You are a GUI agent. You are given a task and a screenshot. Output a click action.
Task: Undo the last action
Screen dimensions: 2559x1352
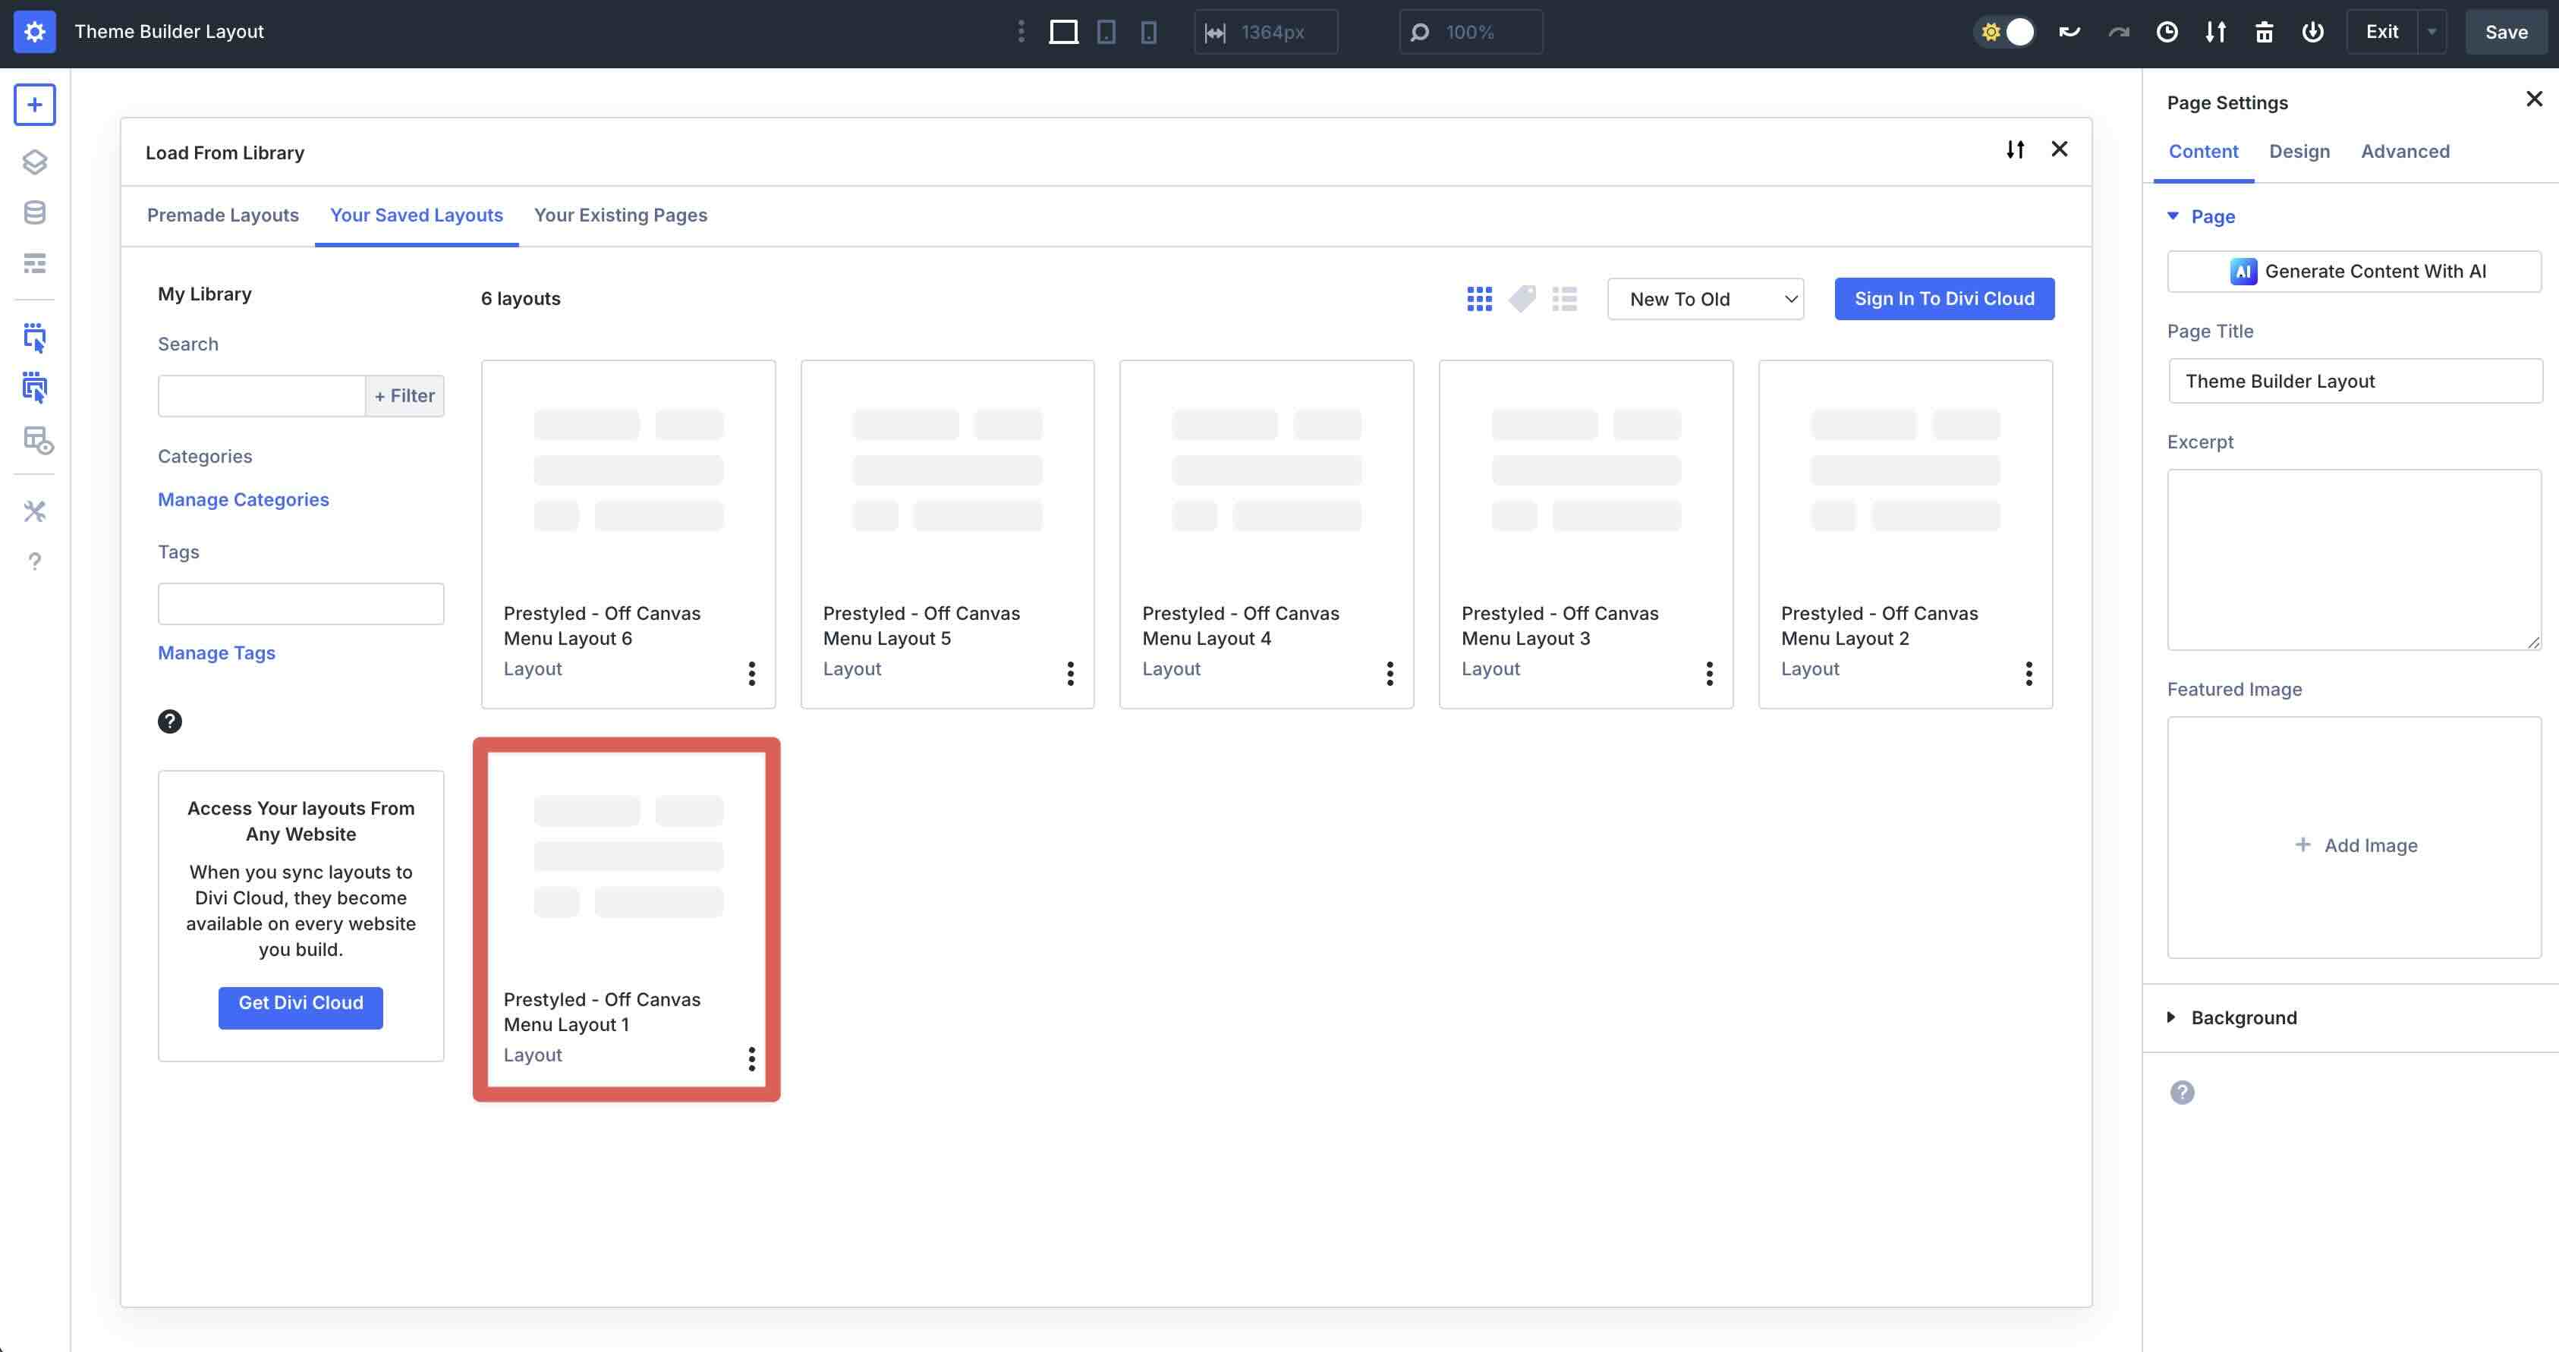pyautogui.click(x=2070, y=31)
